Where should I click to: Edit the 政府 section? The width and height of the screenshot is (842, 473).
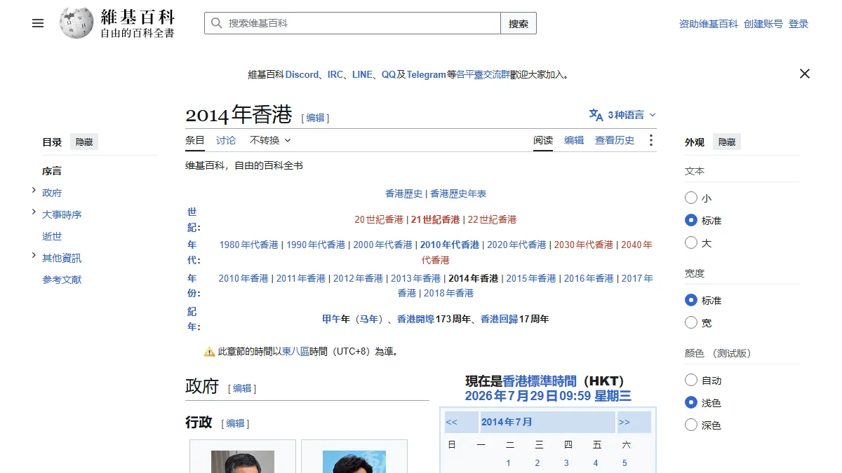pyautogui.click(x=242, y=388)
